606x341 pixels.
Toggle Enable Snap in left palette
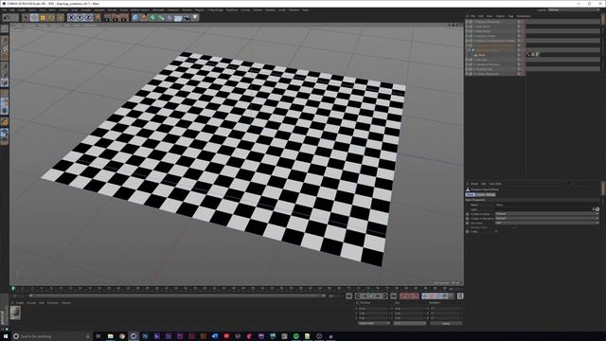point(4,122)
